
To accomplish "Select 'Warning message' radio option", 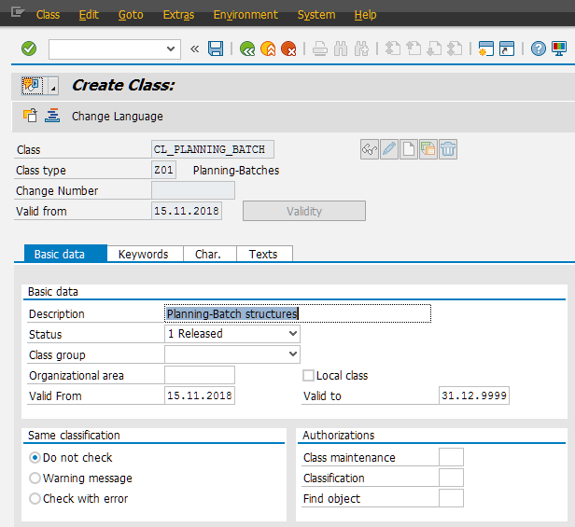I will 35,478.
